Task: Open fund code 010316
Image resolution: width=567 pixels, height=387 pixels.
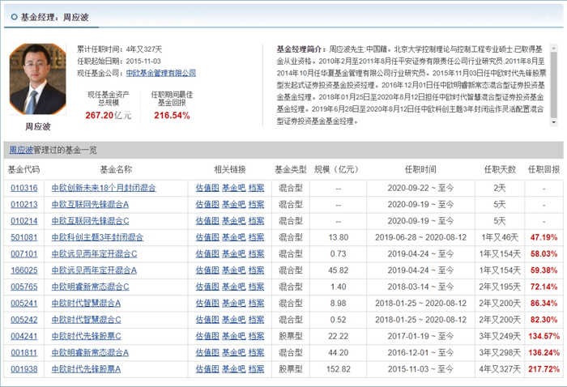Action: click(23, 187)
